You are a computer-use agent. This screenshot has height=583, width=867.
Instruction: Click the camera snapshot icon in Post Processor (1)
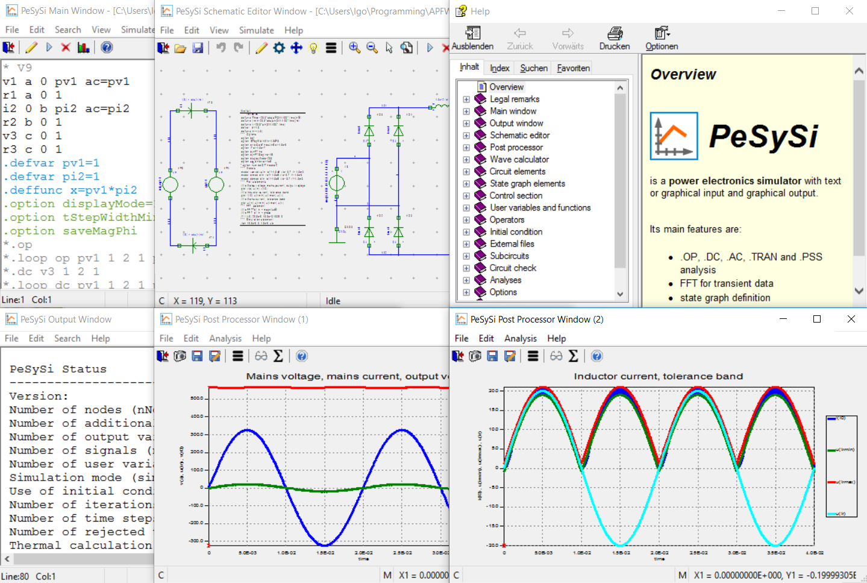click(x=180, y=356)
